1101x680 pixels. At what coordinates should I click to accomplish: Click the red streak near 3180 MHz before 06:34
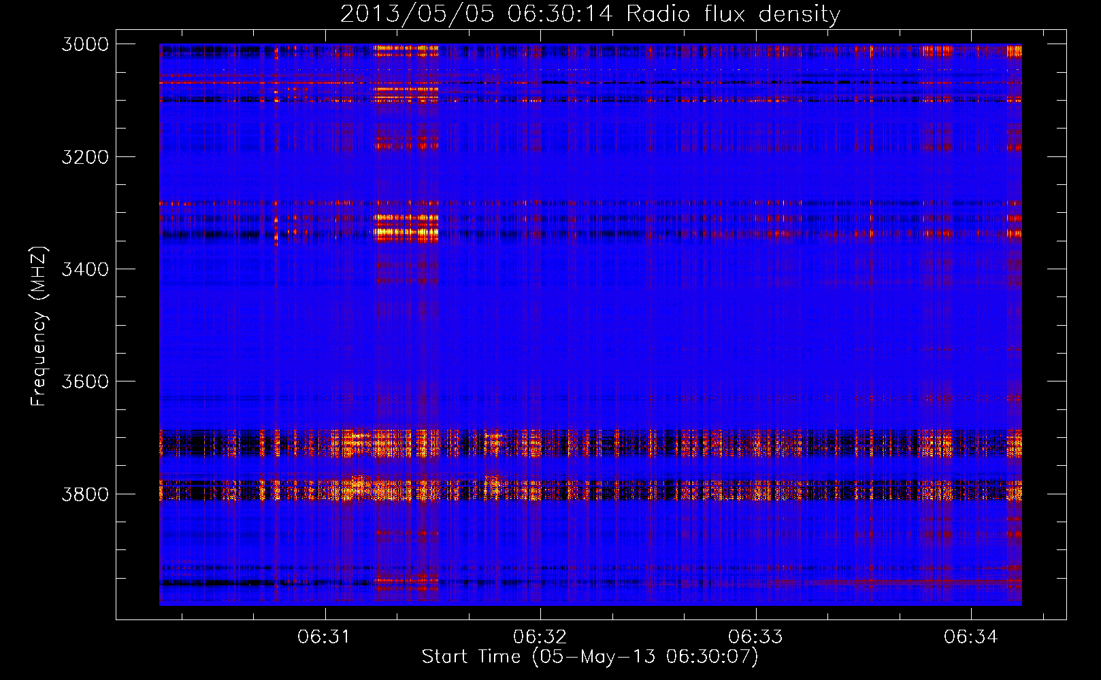pos(938,146)
